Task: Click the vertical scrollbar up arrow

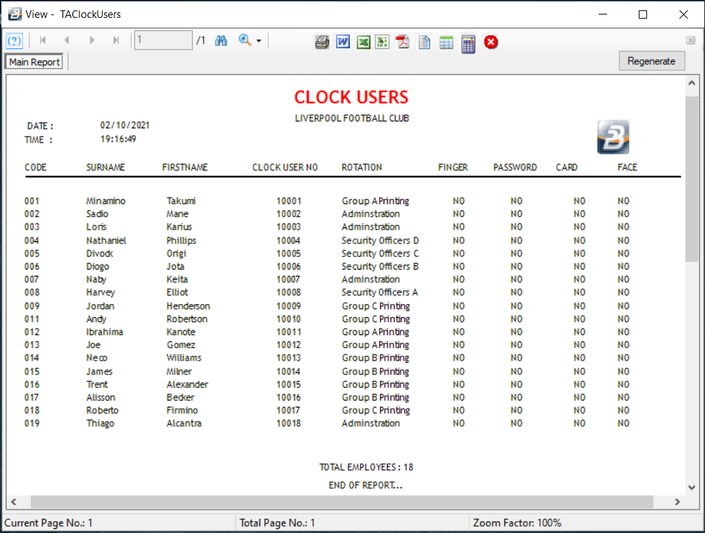Action: [x=691, y=83]
